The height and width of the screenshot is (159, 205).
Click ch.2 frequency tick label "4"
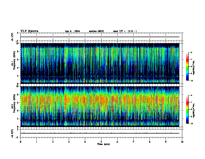(18, 111)
